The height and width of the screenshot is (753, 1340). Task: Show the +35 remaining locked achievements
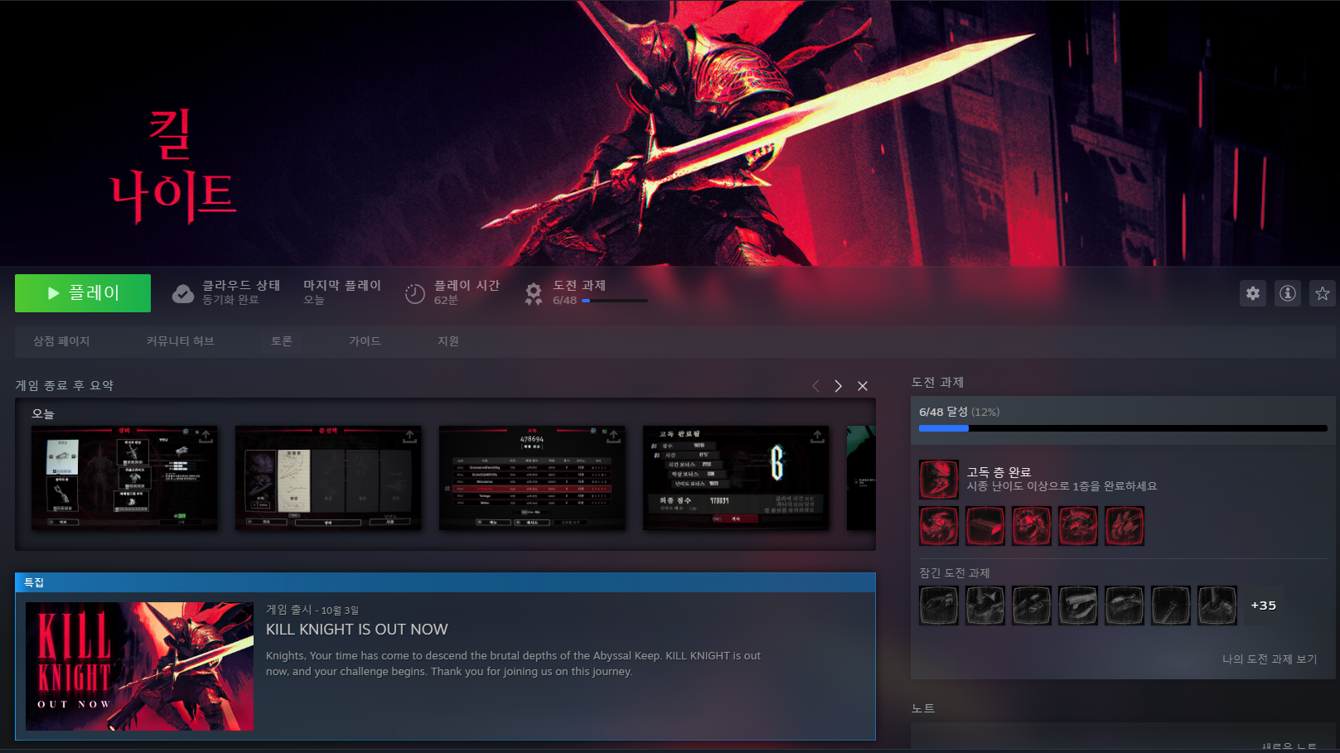(1264, 606)
